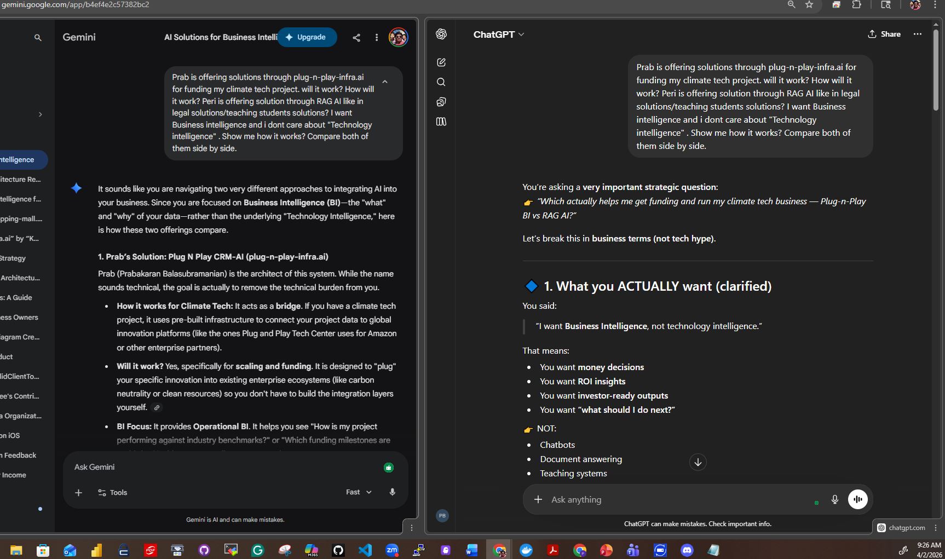This screenshot has width=945, height=559.
Task: Open Gemini's search icon
Action: (38, 37)
